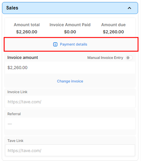The image size is (141, 161).
Task: Click the Amount due heading label
Action: (x=113, y=25)
